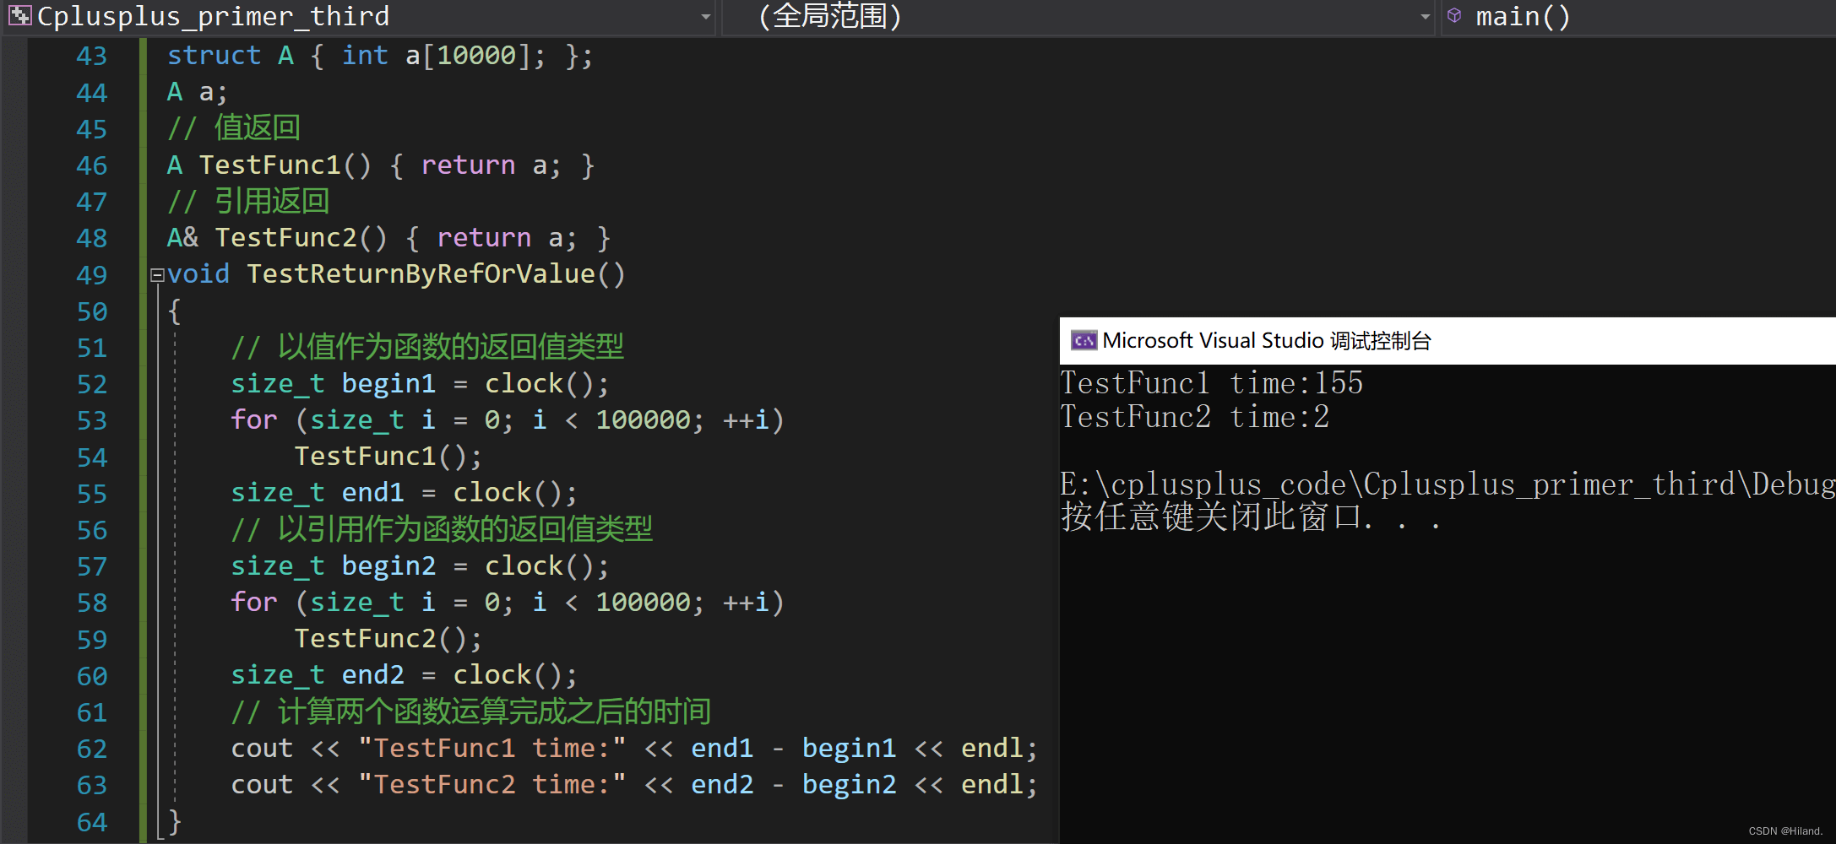The width and height of the screenshot is (1836, 844).
Task: Click the cube icon beside main()
Action: click(x=1454, y=16)
